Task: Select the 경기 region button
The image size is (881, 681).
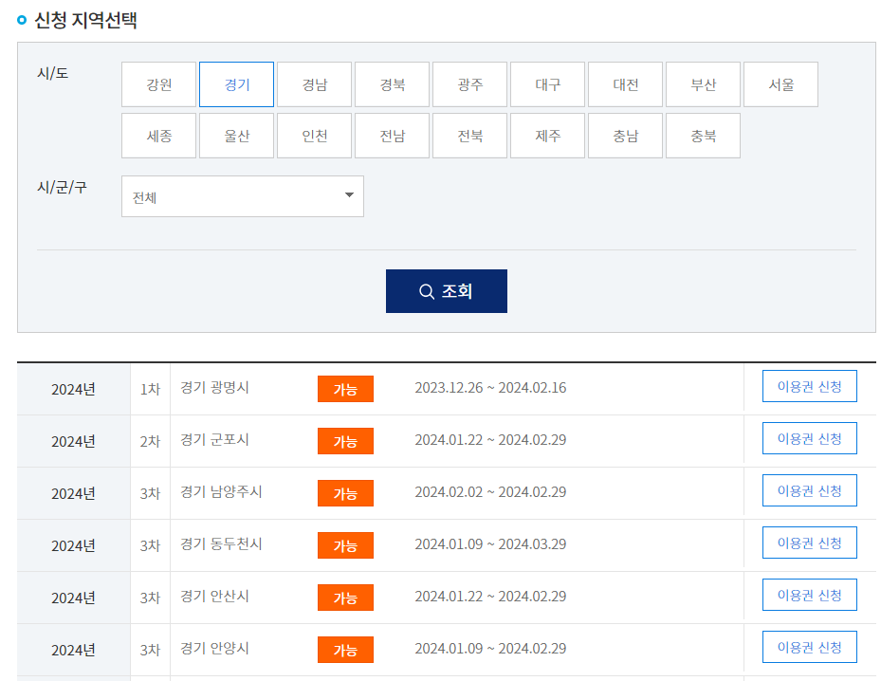Action: [236, 84]
